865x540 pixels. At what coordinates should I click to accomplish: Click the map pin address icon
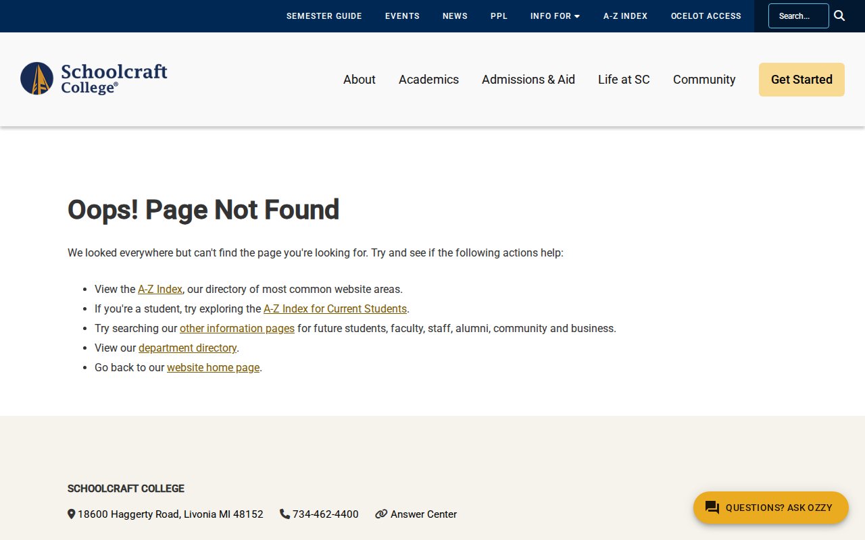(72, 514)
